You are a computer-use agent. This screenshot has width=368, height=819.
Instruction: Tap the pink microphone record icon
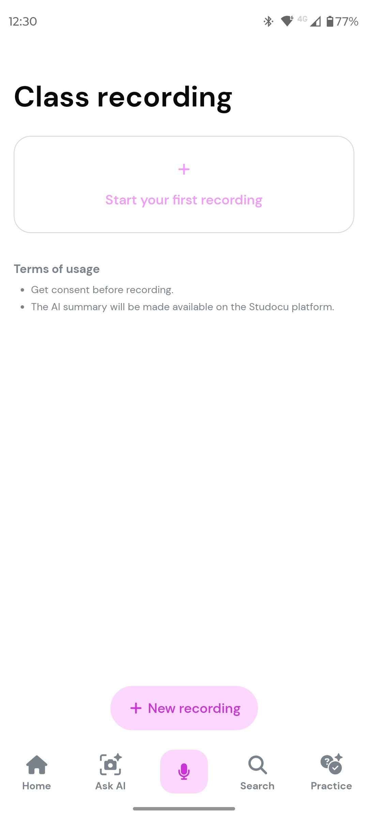184,771
